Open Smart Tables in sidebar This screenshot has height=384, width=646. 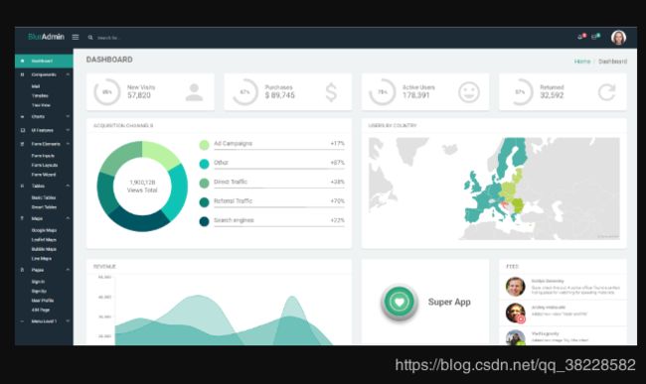[44, 206]
